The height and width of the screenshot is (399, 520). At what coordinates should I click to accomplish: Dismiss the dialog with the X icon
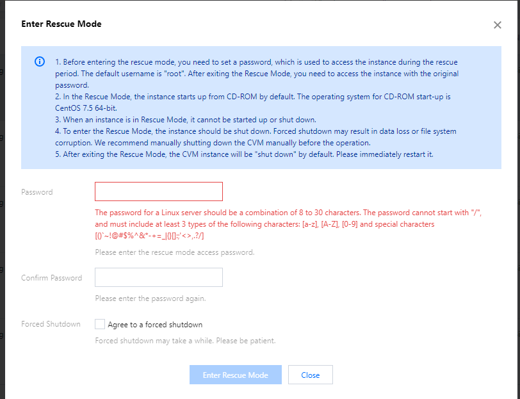point(498,25)
